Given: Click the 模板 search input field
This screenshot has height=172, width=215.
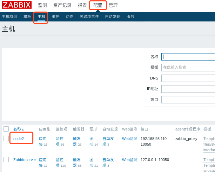Looking at the screenshot, I should click(x=188, y=67).
